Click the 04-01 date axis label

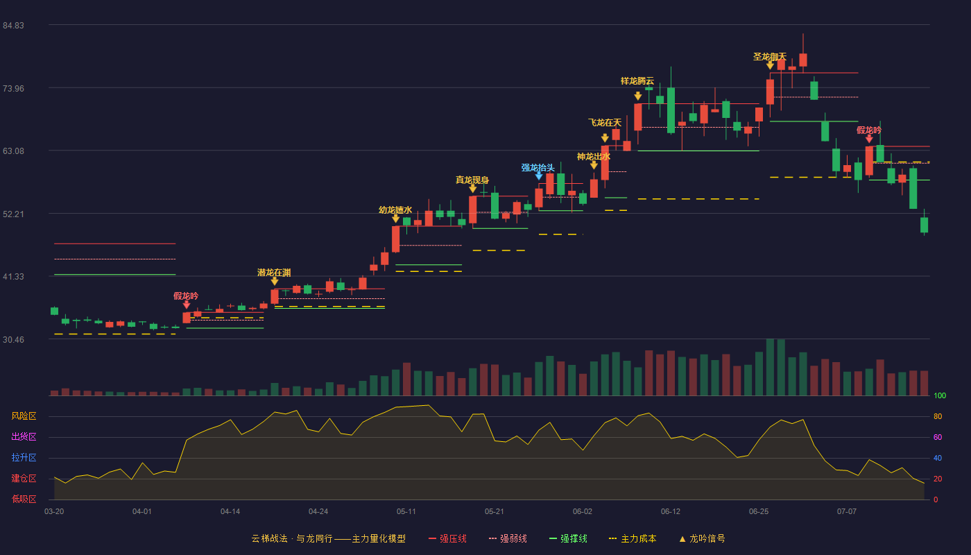click(x=142, y=511)
